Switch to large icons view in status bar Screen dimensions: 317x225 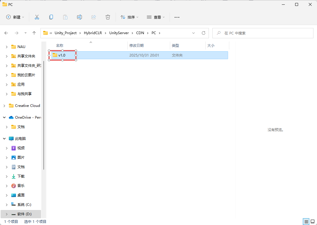tap(313, 222)
